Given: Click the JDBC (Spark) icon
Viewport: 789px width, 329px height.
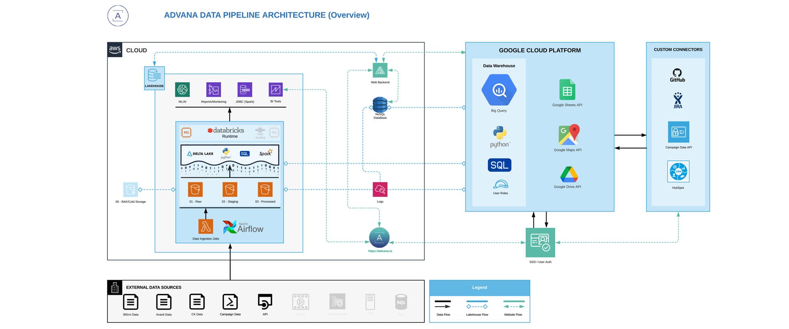Looking at the screenshot, I should [245, 90].
